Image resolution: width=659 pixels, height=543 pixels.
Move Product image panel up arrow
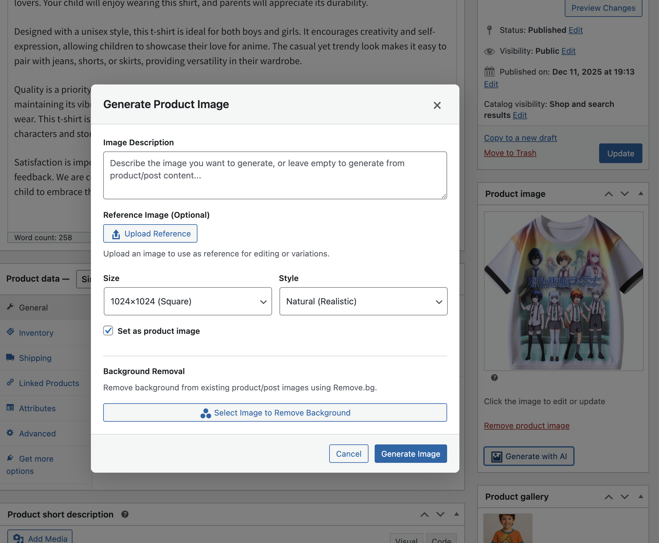(608, 194)
